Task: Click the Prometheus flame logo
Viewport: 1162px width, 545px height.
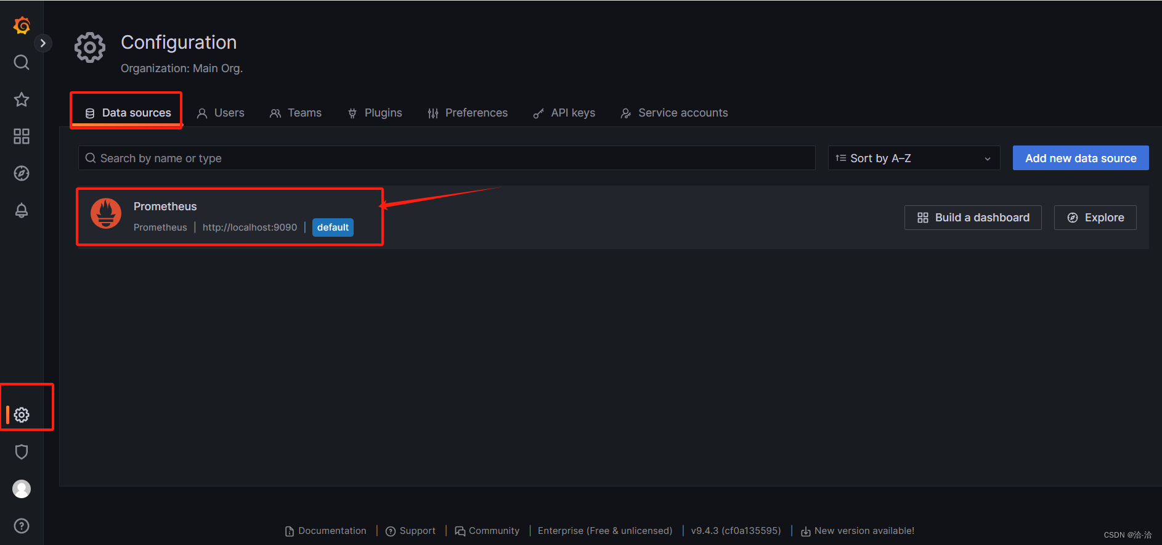Action: pyautogui.click(x=106, y=213)
